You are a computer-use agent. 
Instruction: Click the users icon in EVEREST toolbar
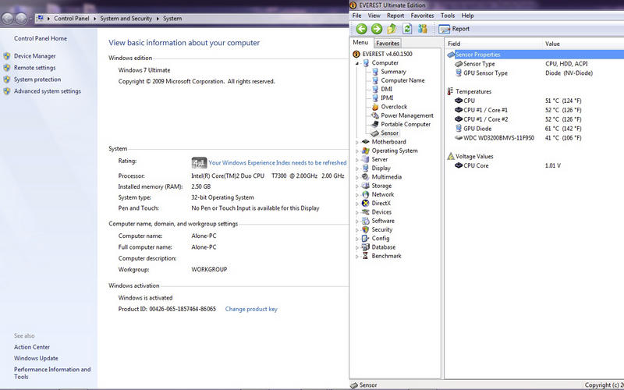tap(422, 29)
